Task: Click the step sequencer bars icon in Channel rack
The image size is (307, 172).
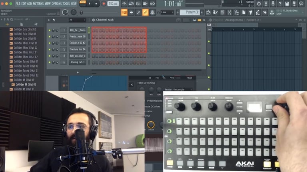Action: [x=199, y=20]
